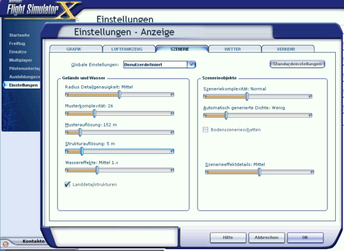Viewport: 344px width, 251px height.
Task: Click the Standardeinstellungen button
Action: tap(297, 64)
